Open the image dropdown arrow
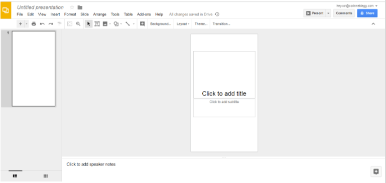386x183 pixels. click(110, 24)
